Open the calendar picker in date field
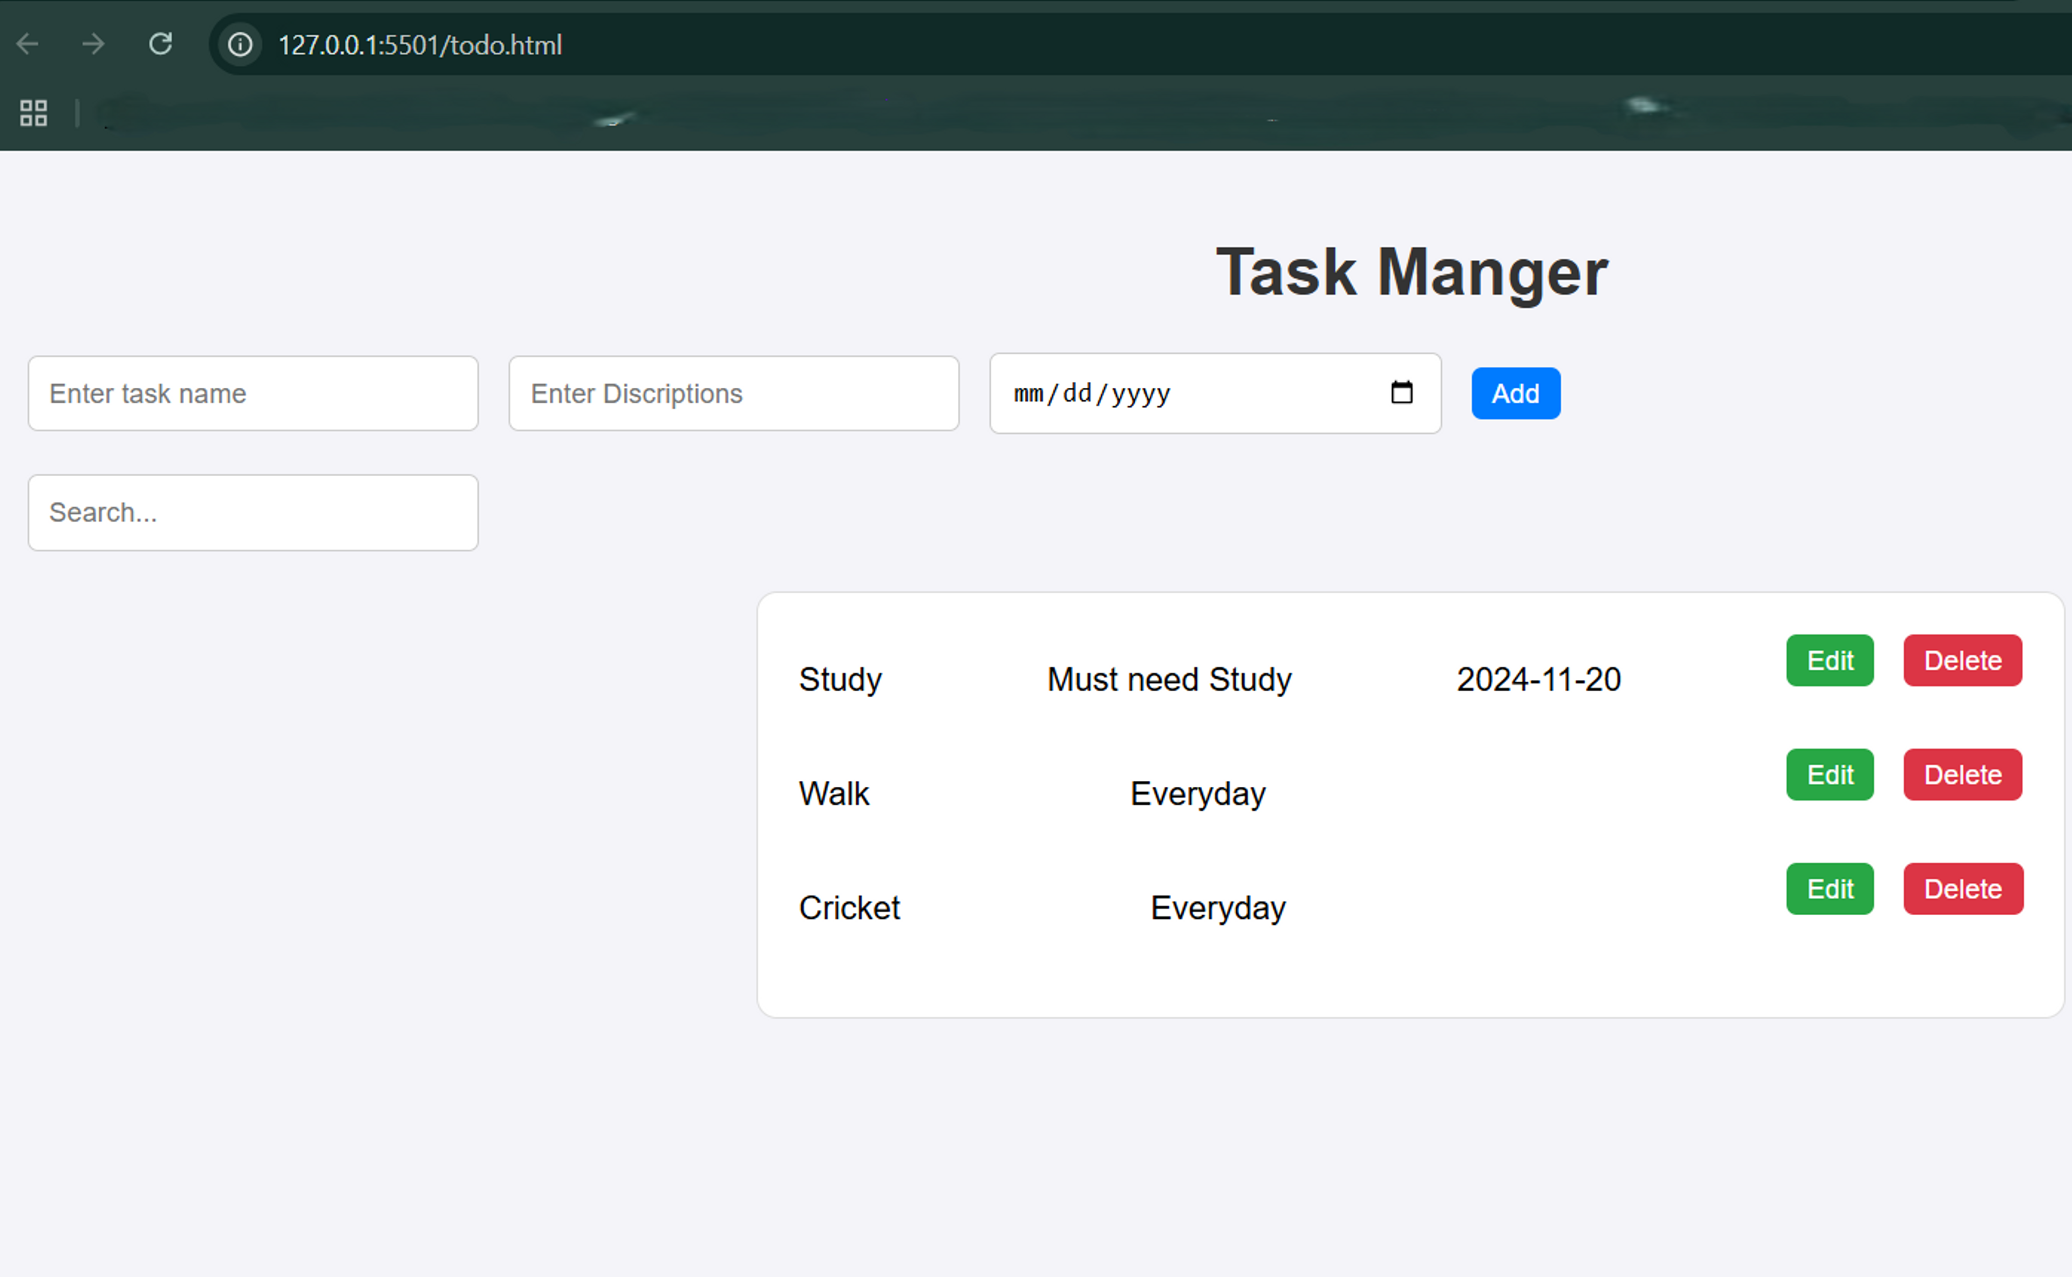Image resolution: width=2072 pixels, height=1277 pixels. (x=1401, y=393)
